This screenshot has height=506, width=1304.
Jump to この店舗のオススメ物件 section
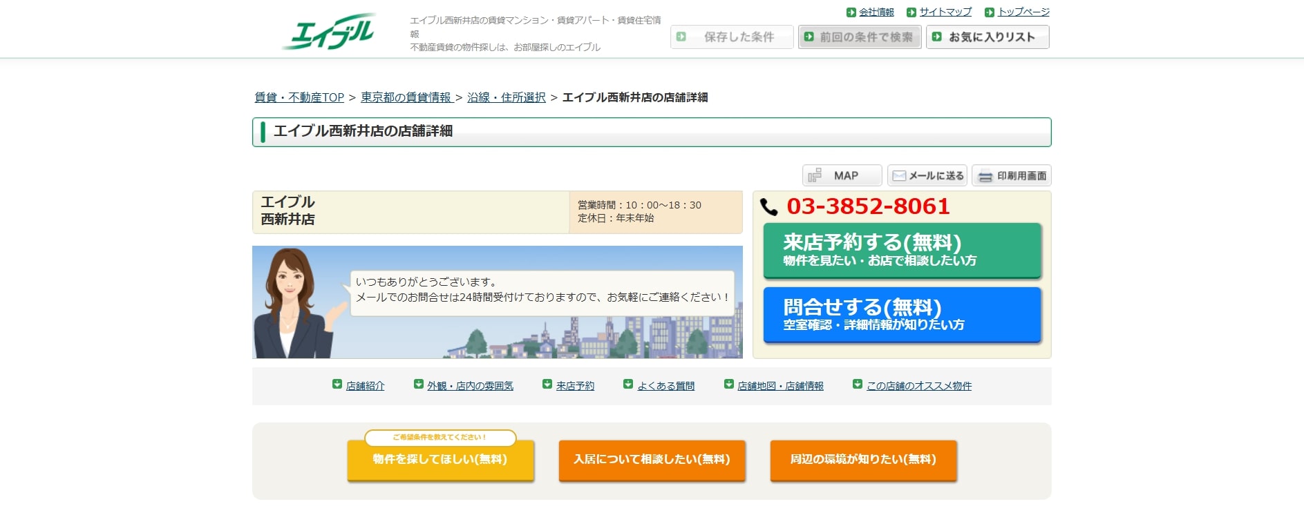tap(919, 386)
